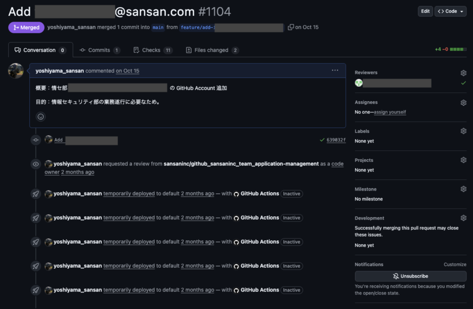Open the Milestone gear settings
The height and width of the screenshot is (309, 473).
coord(463,189)
